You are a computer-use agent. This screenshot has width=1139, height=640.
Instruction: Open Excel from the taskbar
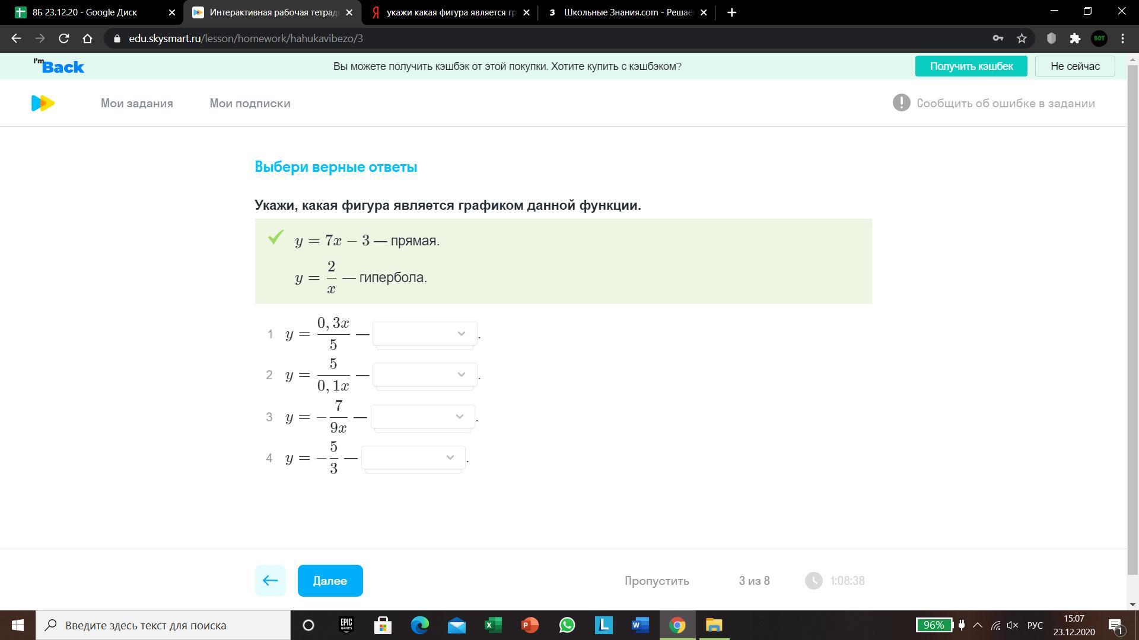(x=493, y=625)
